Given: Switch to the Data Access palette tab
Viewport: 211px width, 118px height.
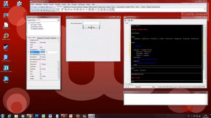Looking at the screenshot, I should [102, 7].
